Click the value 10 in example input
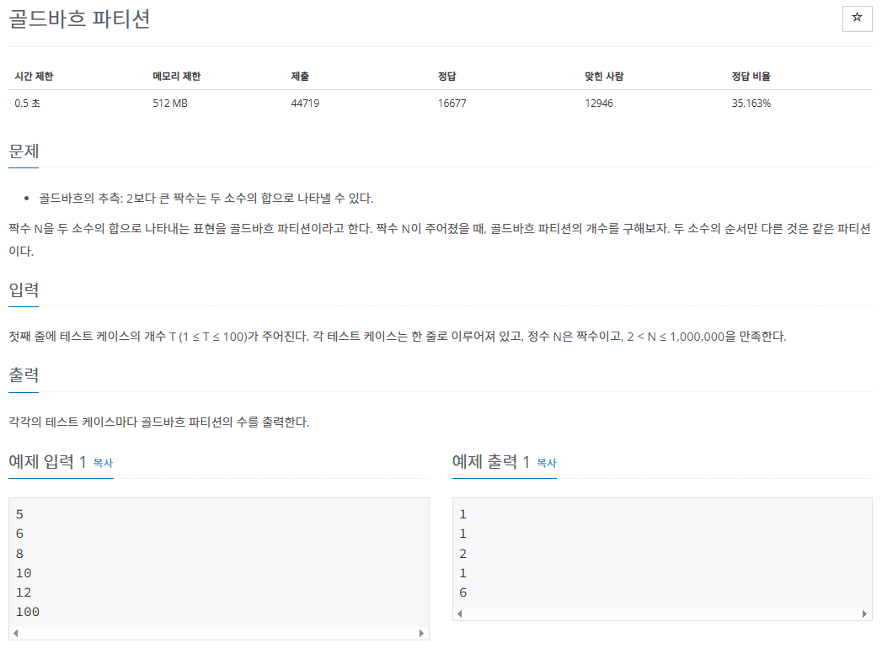 [x=24, y=573]
